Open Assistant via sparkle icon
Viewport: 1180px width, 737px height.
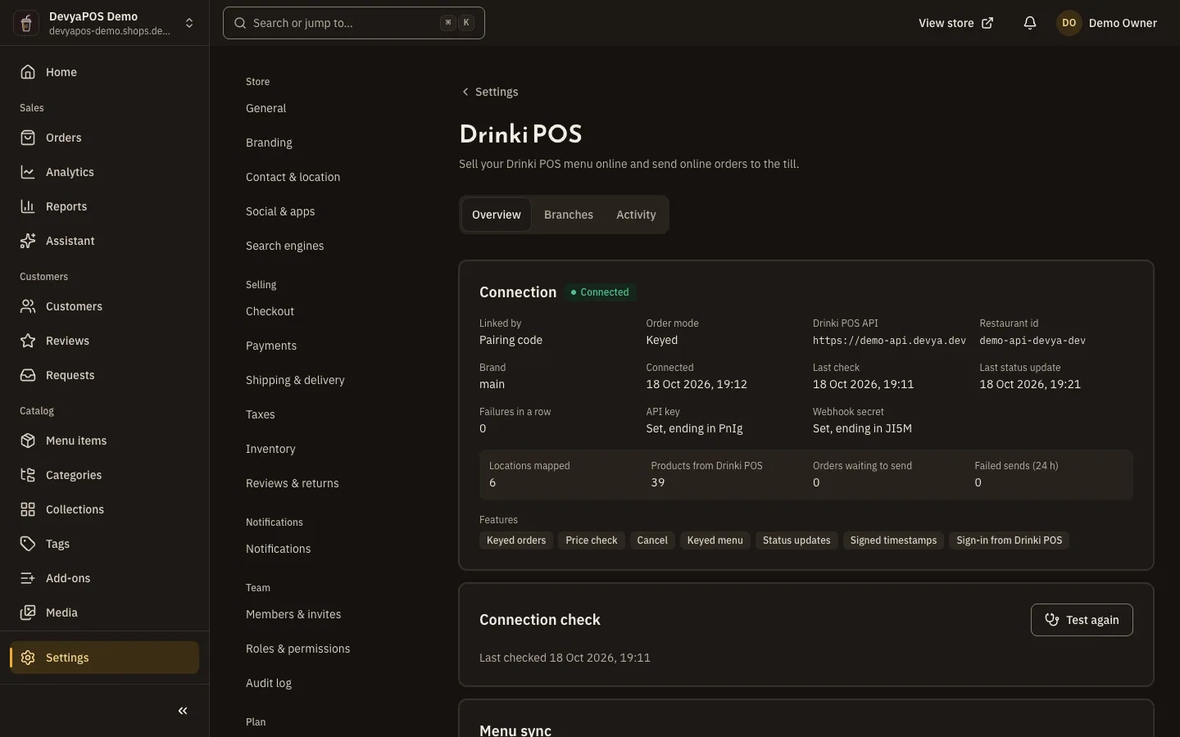pyautogui.click(x=28, y=241)
